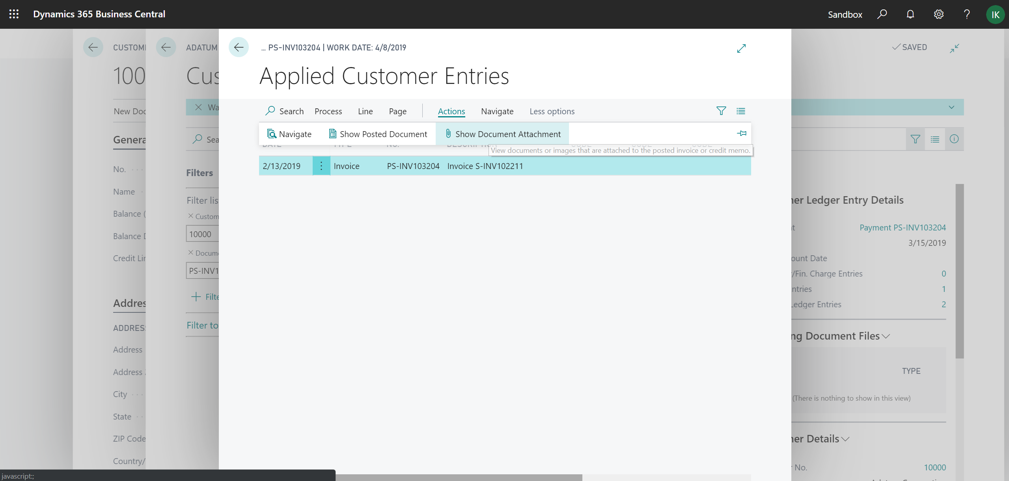
Task: Expand the dialog to full screen
Action: (741, 48)
